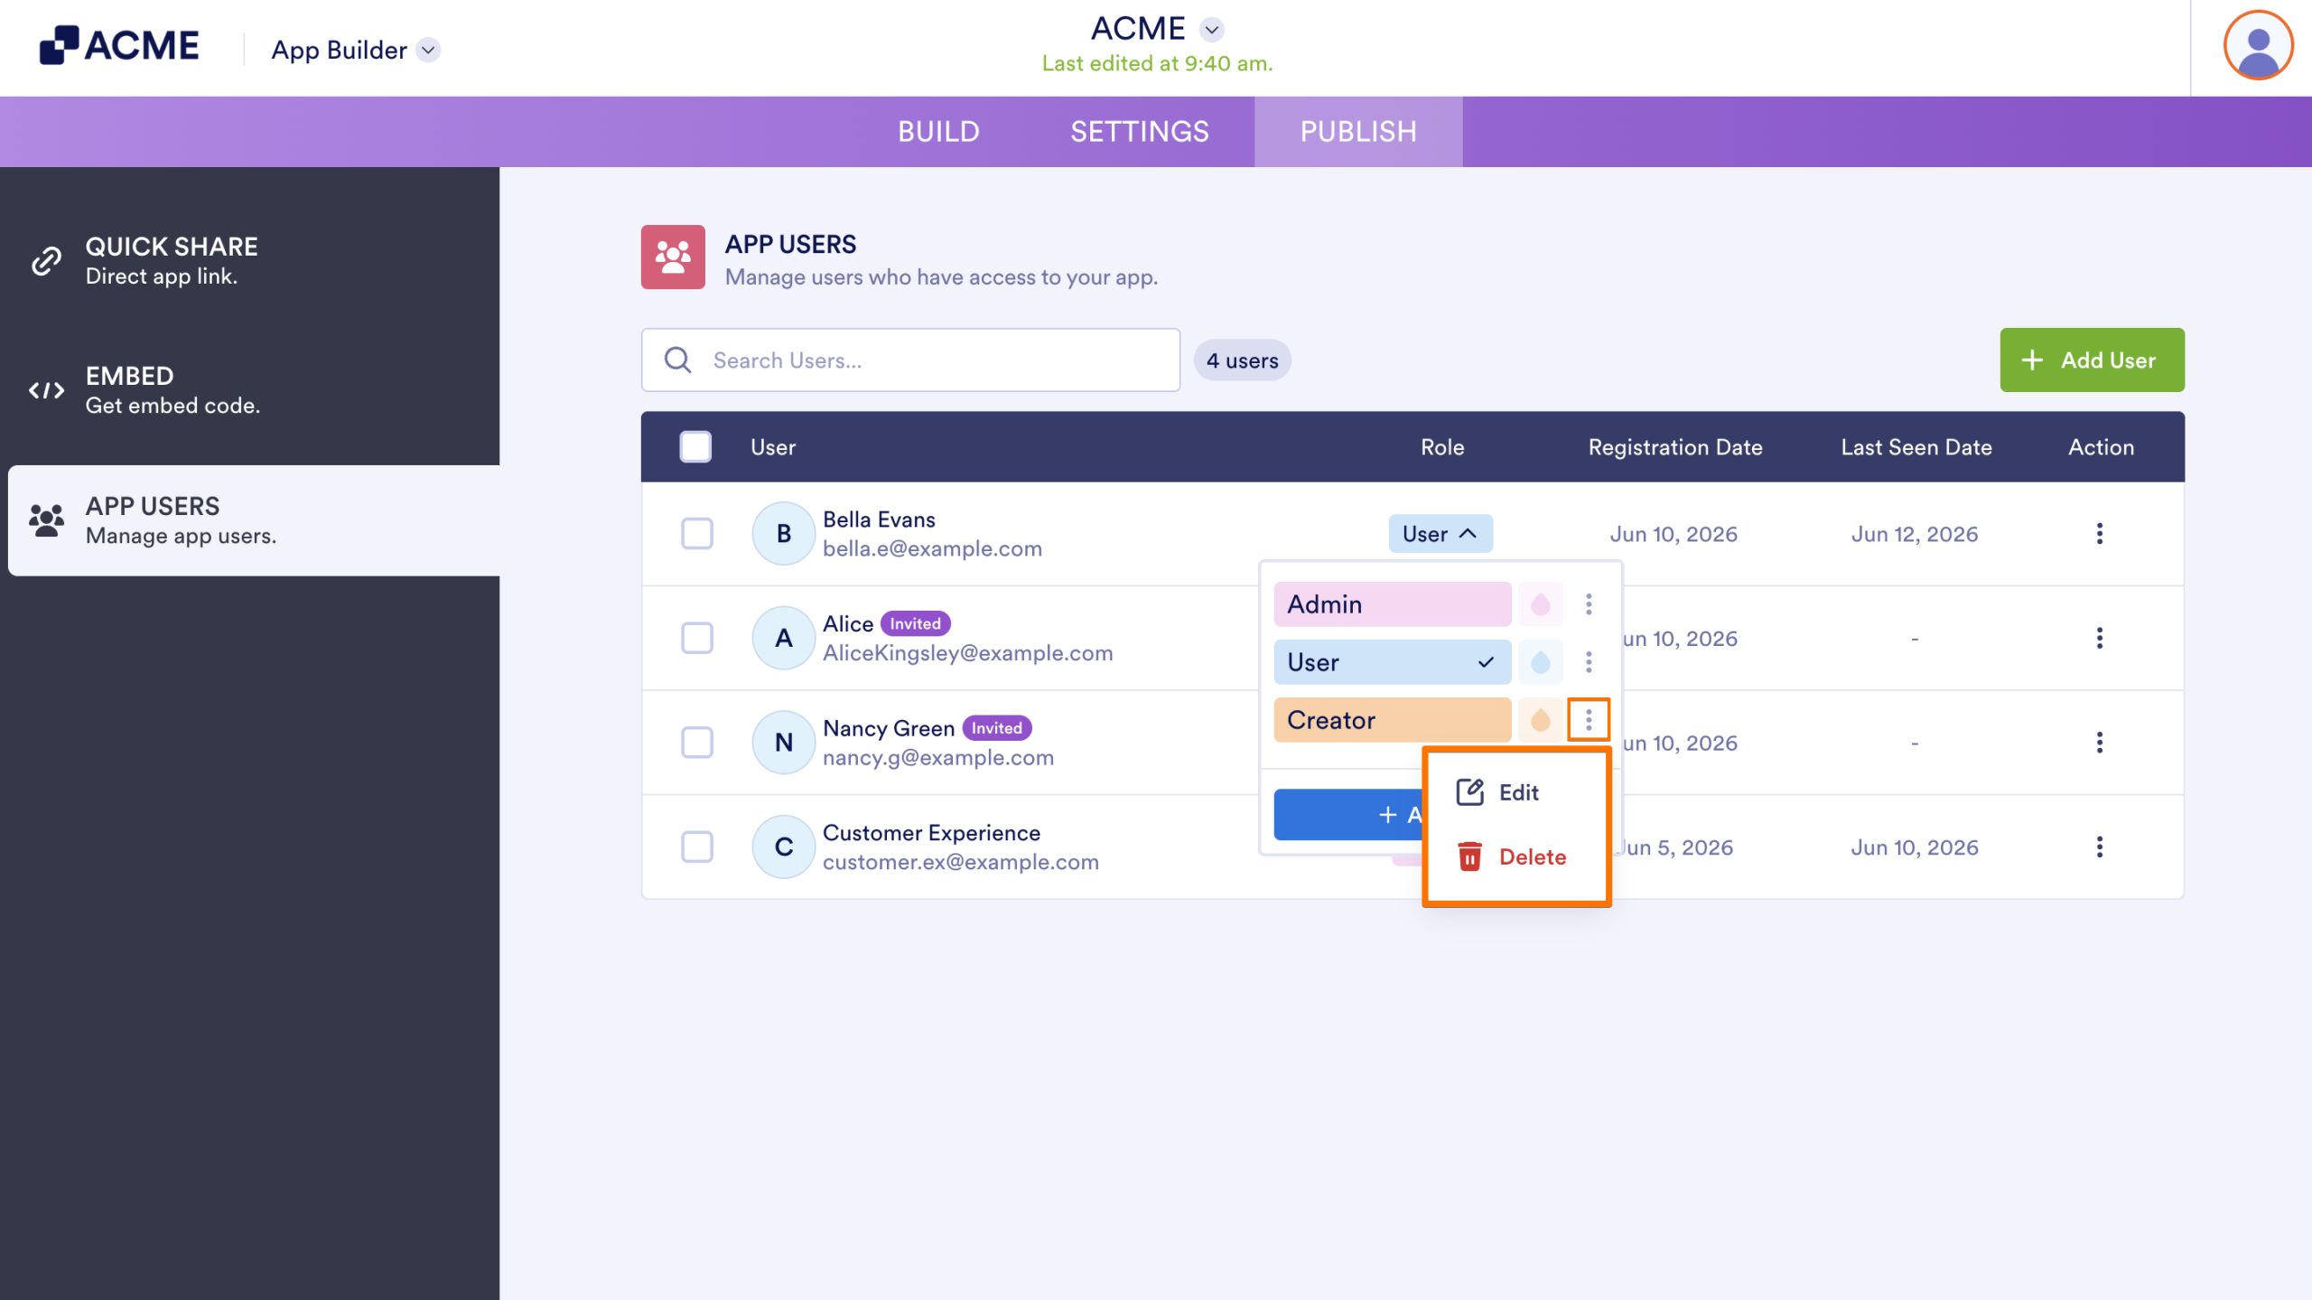2312x1300 pixels.
Task: Click nancy.g@example.com email text
Action: point(937,757)
